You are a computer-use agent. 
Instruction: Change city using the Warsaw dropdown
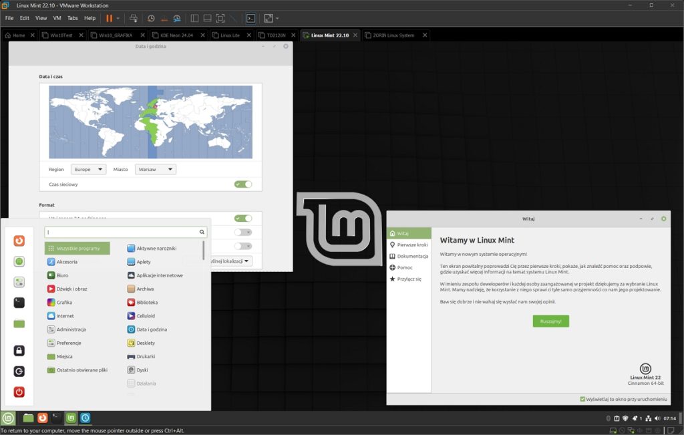click(x=155, y=169)
